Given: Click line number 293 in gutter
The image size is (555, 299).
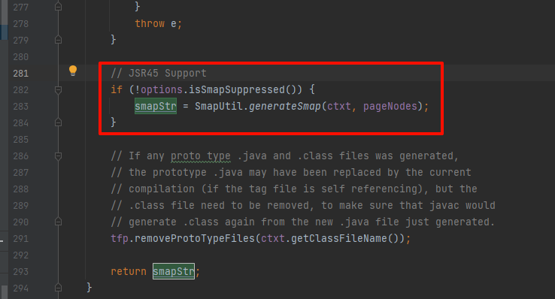Looking at the screenshot, I should point(20,272).
